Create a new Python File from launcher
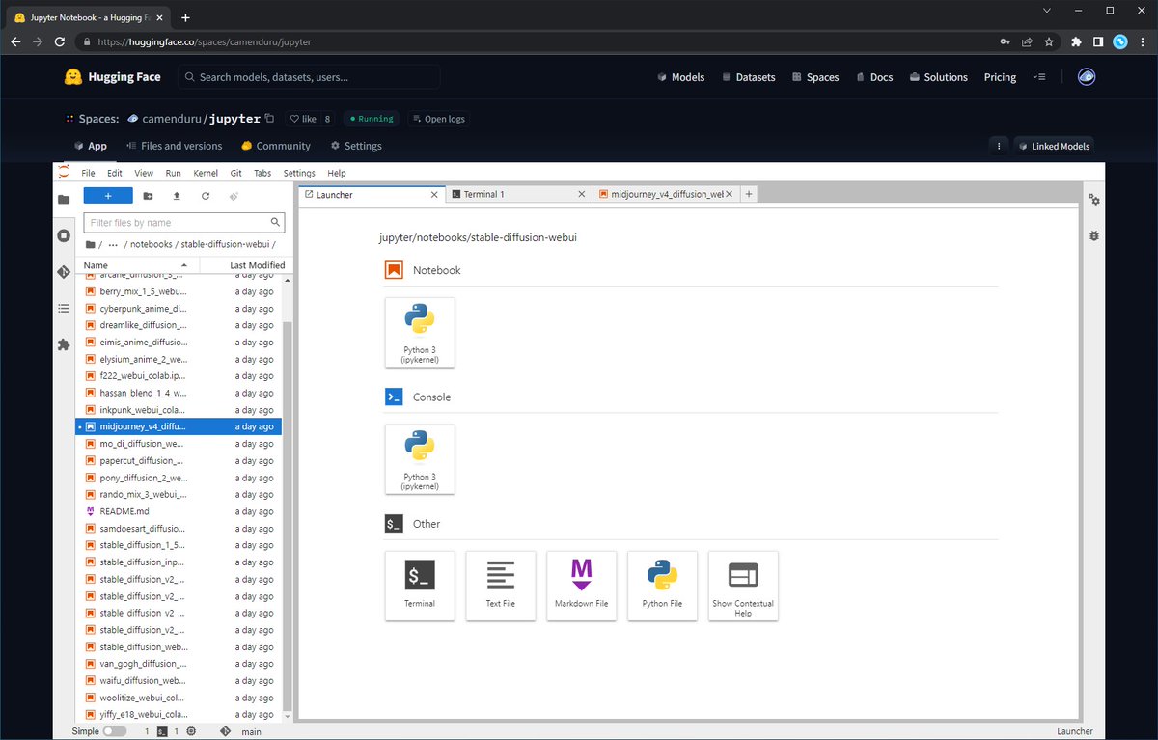The height and width of the screenshot is (740, 1158). [662, 586]
